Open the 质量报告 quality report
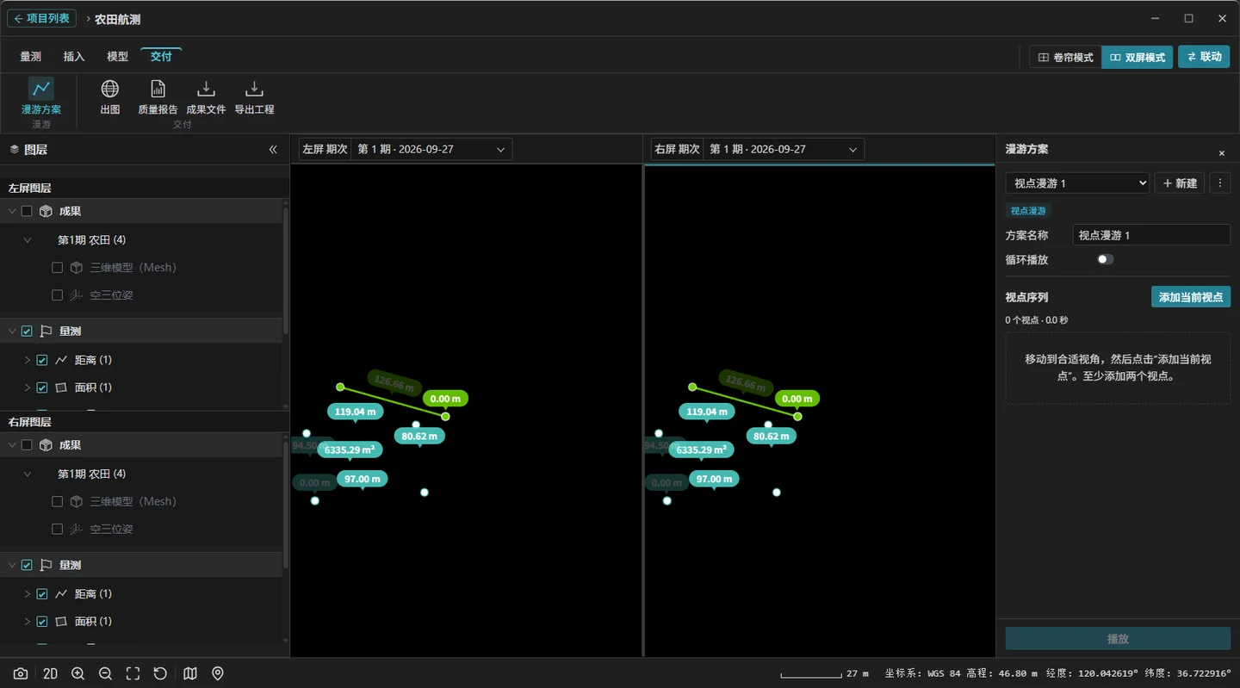This screenshot has width=1240, height=688. click(158, 96)
